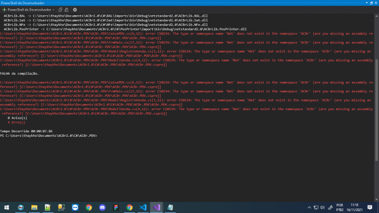The height and width of the screenshot is (213, 379).
Task: Open the first Chrome taskbar icon
Action: [89, 207]
